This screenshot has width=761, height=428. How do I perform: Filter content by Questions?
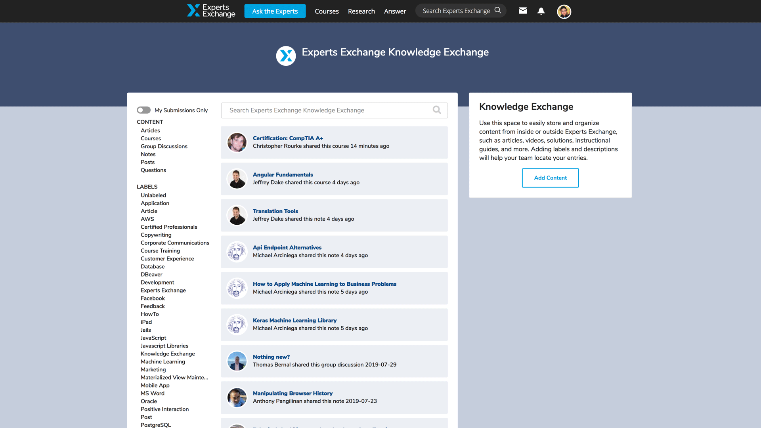[153, 170]
